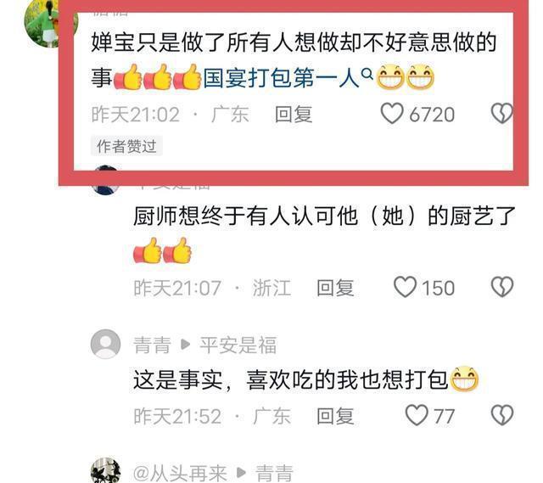Open the avatar of @从头再来

click(105, 470)
